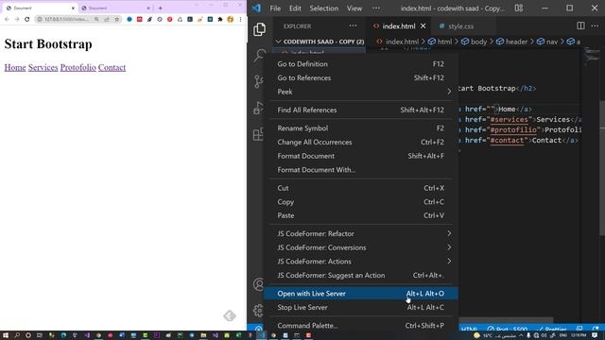Viewport: 605px width, 340px height.
Task: Close the second Document tab in Chrome
Action: (x=148, y=8)
